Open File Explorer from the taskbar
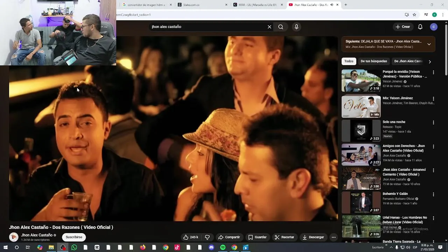This screenshot has height=252, width=448. [x=51, y=247]
